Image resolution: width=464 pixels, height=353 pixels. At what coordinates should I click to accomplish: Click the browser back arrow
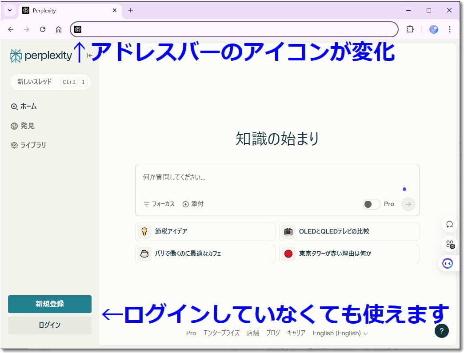coord(11,29)
